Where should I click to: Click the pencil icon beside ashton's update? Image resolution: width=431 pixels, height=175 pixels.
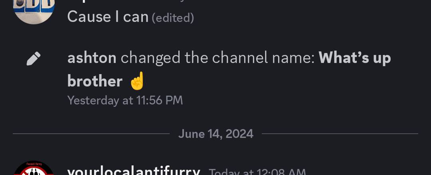pyautogui.click(x=34, y=59)
